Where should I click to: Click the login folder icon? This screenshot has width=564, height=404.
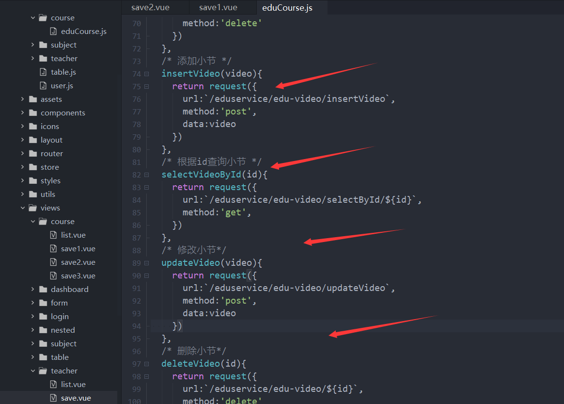[43, 316]
